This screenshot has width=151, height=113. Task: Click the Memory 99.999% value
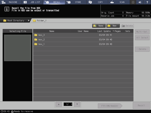click(x=146, y=13)
